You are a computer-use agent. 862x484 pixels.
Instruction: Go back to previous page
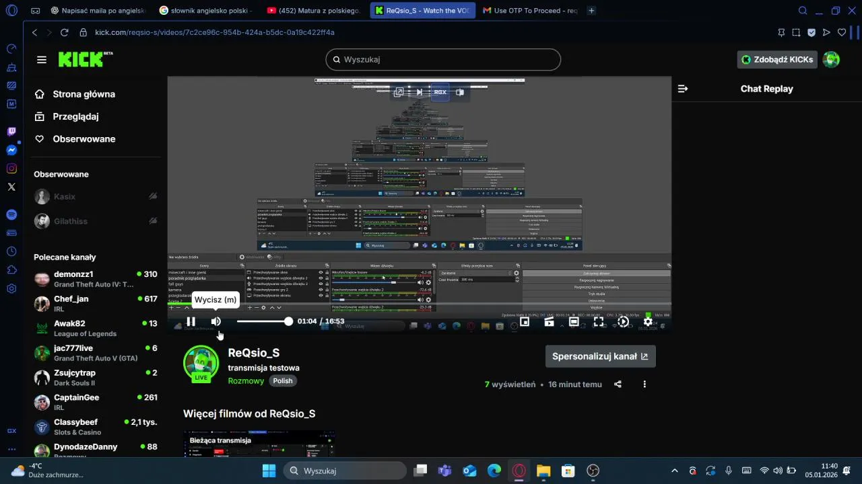[35, 32]
